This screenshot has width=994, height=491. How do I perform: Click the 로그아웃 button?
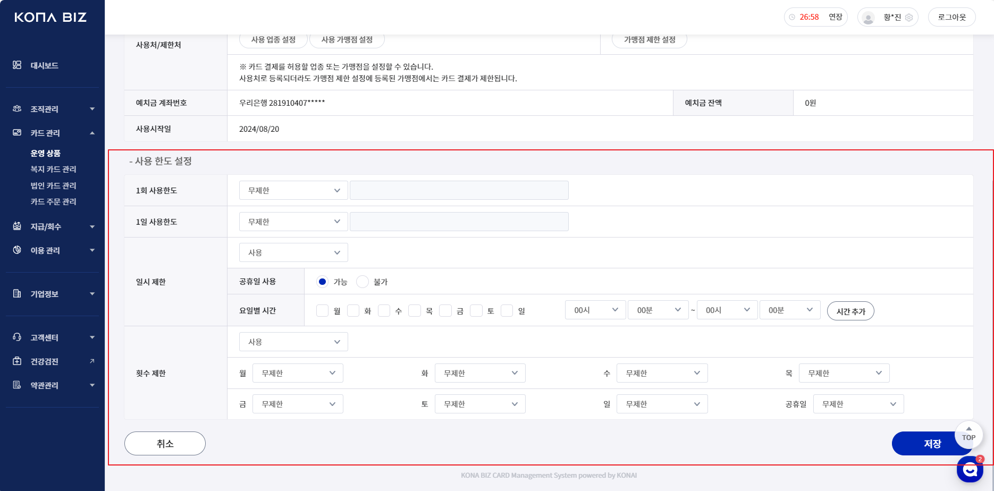click(951, 17)
